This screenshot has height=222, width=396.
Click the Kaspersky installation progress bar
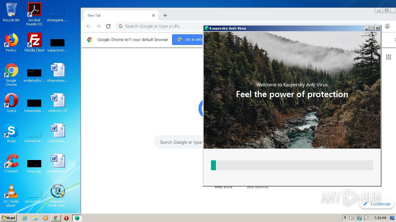pos(292,165)
